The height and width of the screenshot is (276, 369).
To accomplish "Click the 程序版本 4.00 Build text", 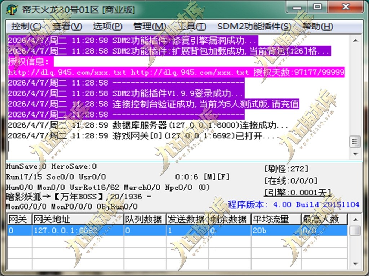I will point(293,204).
